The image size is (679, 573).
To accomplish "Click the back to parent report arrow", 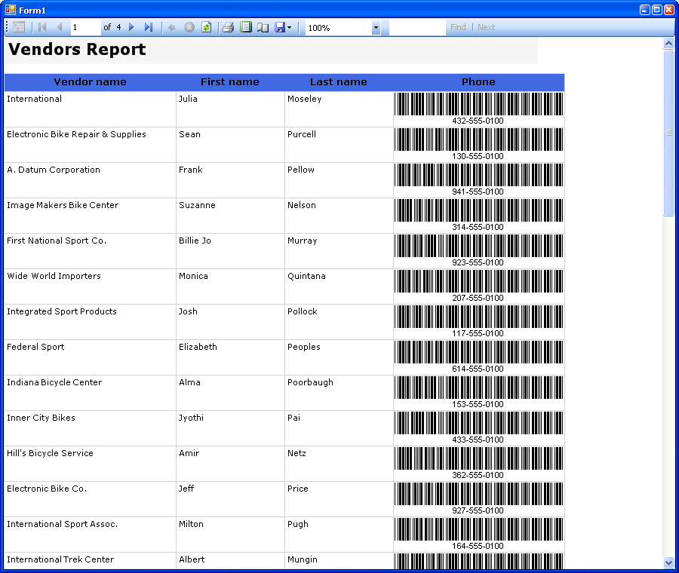I will tap(171, 27).
